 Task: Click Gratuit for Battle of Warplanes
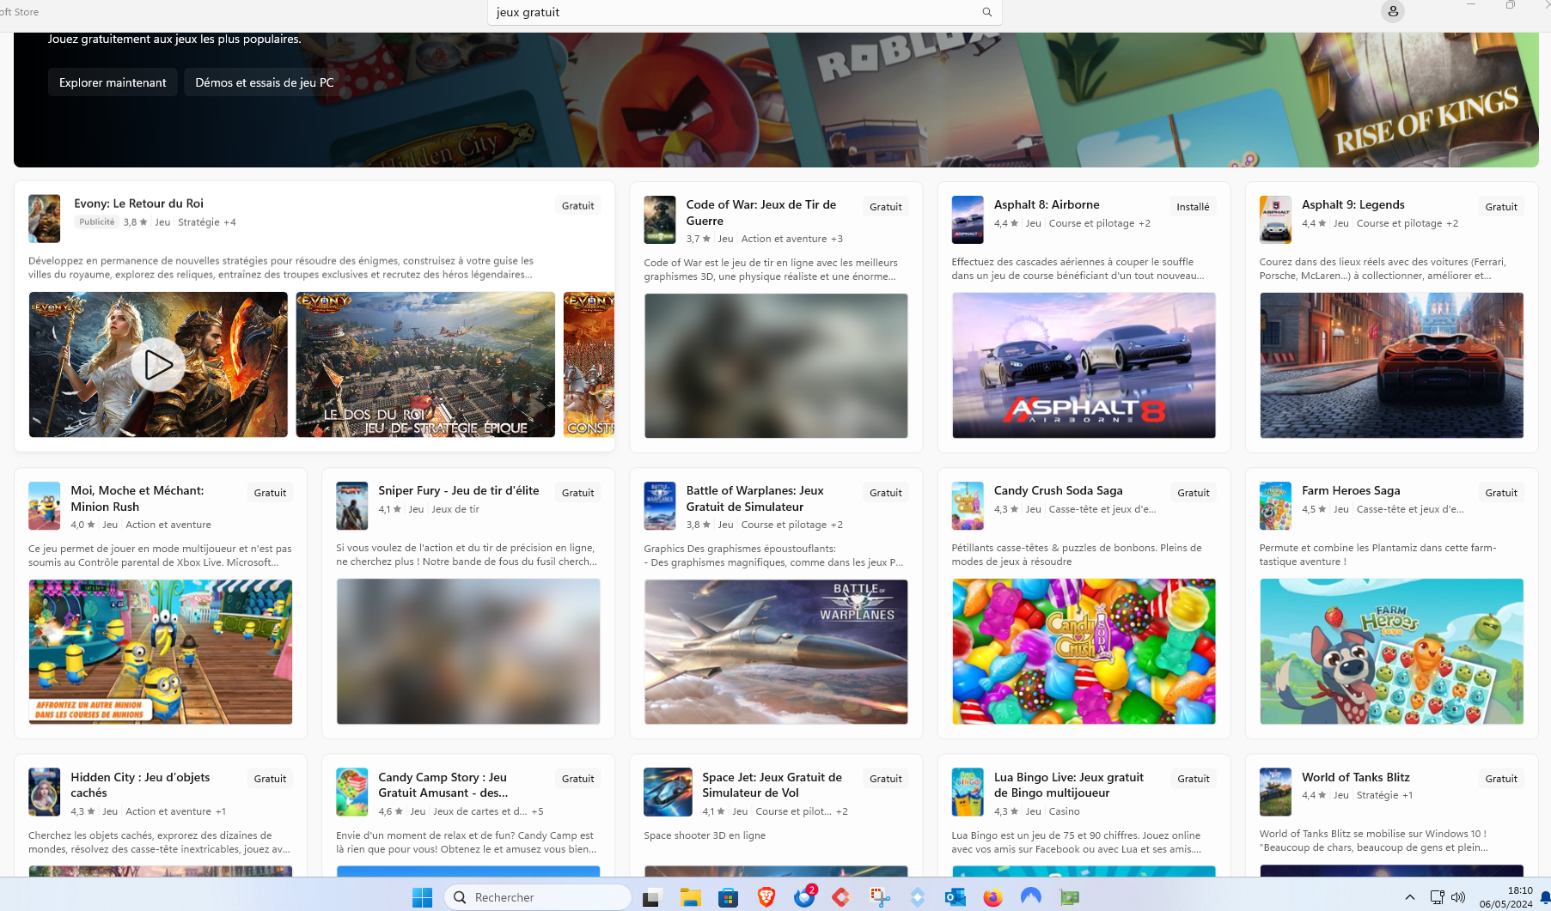tap(885, 493)
